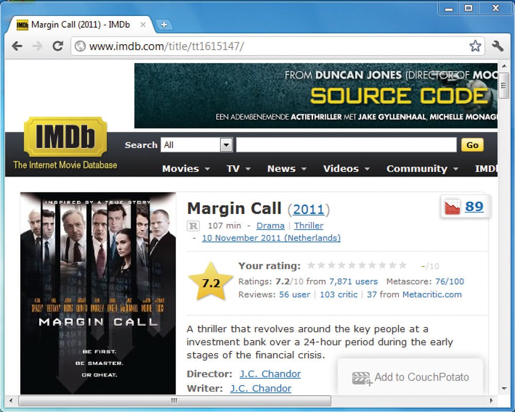Open the Metascore 76/100 link
The image size is (515, 412).
coord(449,281)
